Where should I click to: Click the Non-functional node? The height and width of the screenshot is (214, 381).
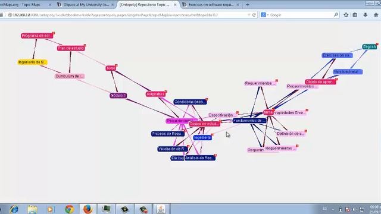(348, 72)
